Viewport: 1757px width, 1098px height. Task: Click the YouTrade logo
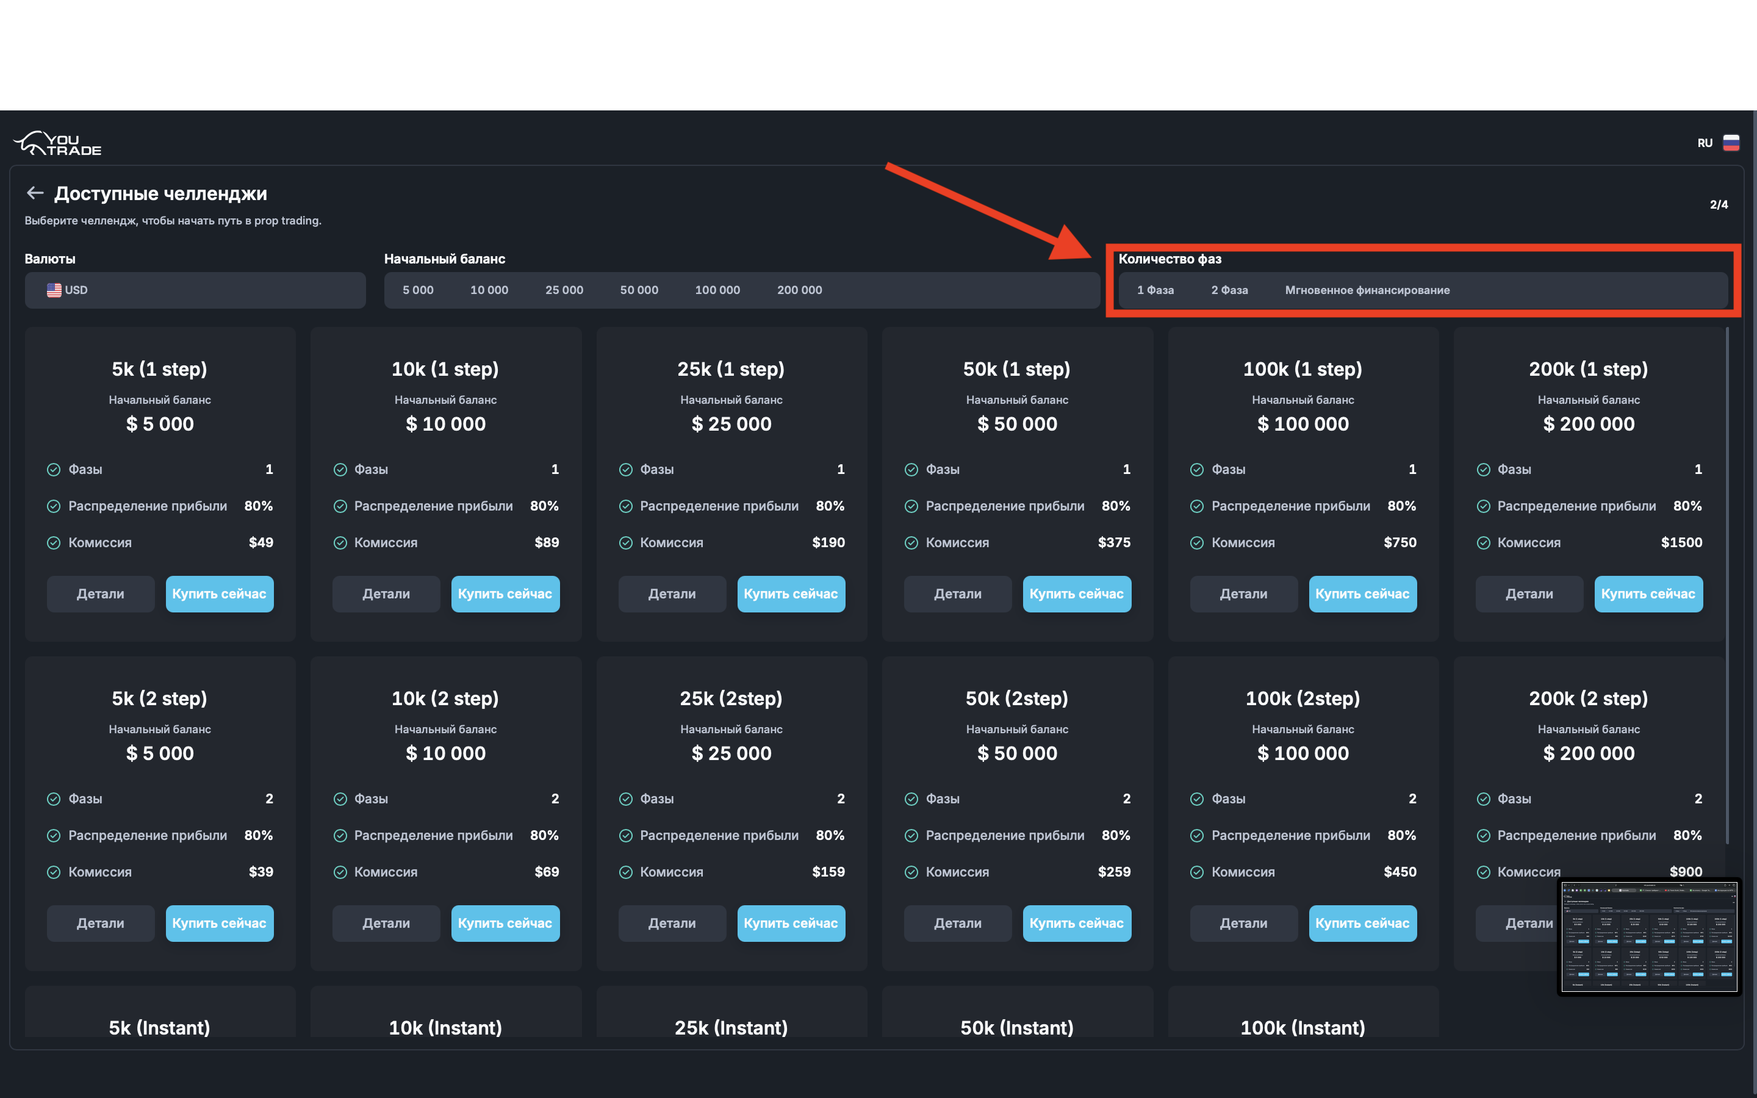point(58,143)
